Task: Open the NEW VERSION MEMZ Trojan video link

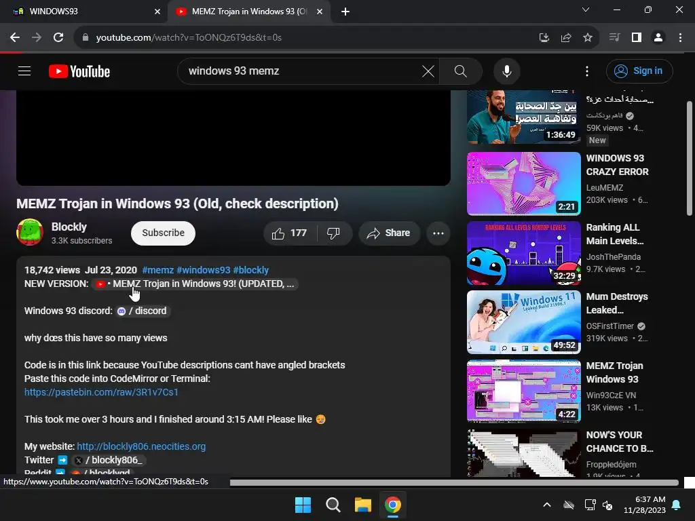Action: coord(195,284)
